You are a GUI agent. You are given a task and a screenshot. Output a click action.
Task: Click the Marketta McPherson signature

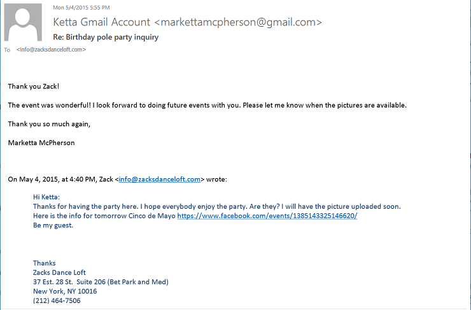click(x=41, y=143)
